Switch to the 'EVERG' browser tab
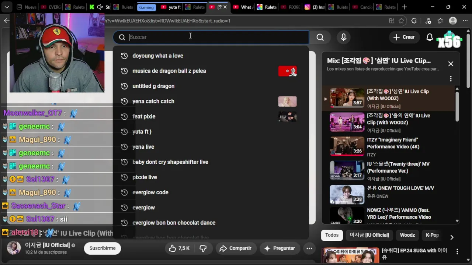472x265 pixels. pos(51,7)
